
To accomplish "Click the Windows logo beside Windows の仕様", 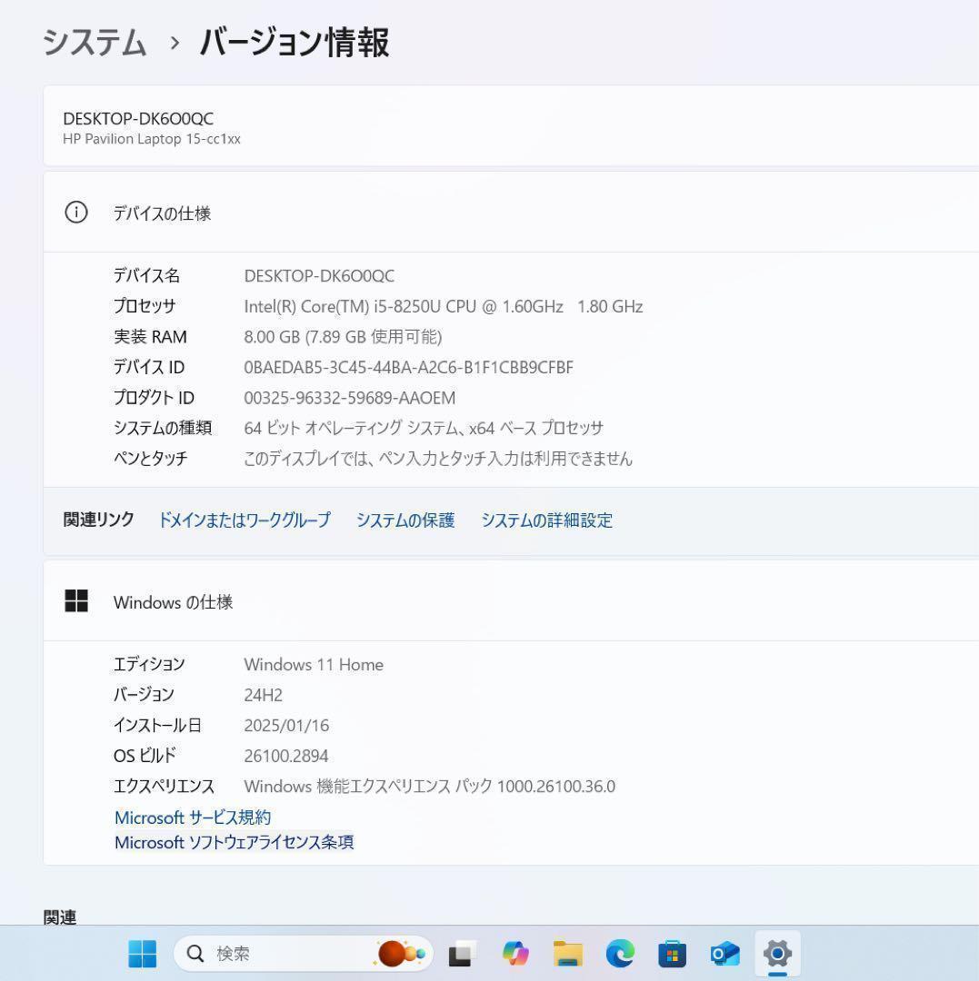I will [x=76, y=600].
